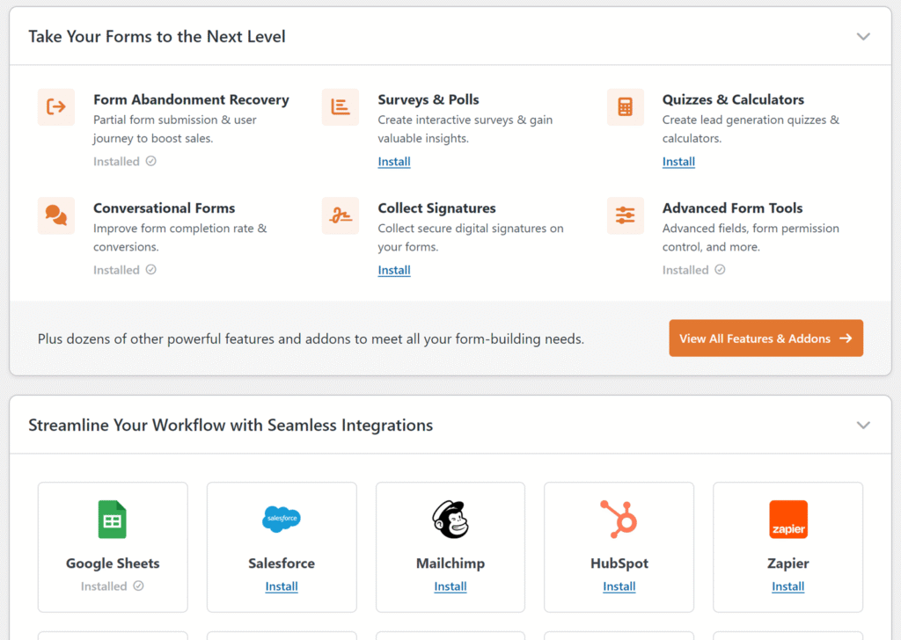This screenshot has height=640, width=901.
Task: Click "Improve form completion rate & conversions" description
Action: click(x=179, y=237)
